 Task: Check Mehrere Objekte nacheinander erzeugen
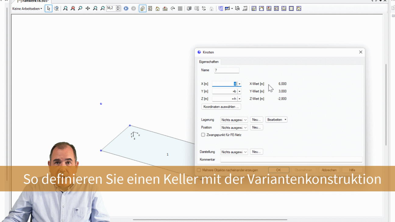[199, 170]
